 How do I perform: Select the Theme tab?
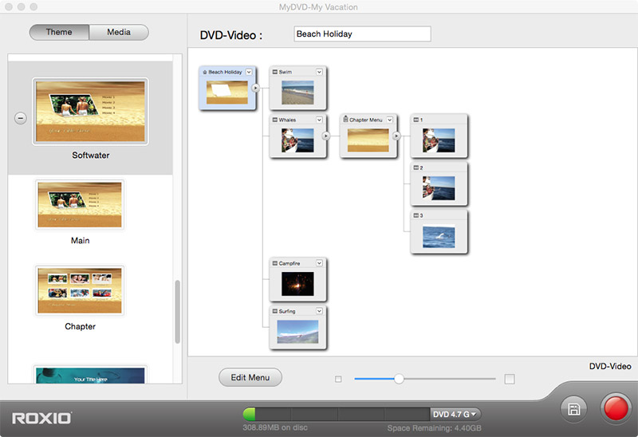(x=59, y=33)
